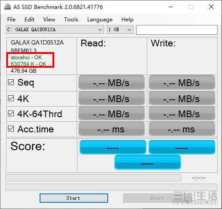Expand the 1 GB test size dropdown
Screen dimensions: 222x209
pyautogui.click(x=120, y=29)
